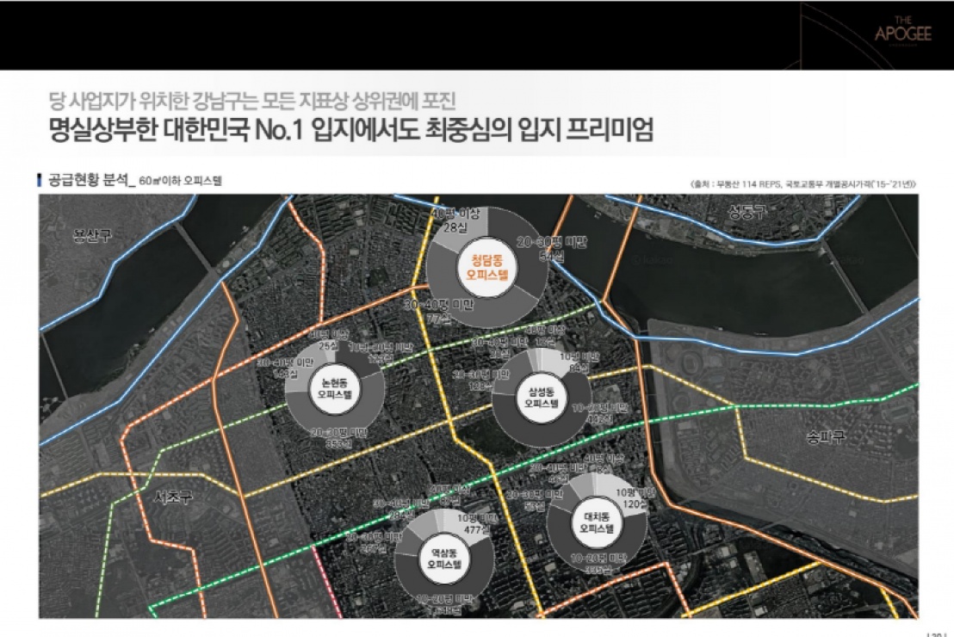
Task: Click the bold headline starting with 명실상부한
Action: point(350,132)
